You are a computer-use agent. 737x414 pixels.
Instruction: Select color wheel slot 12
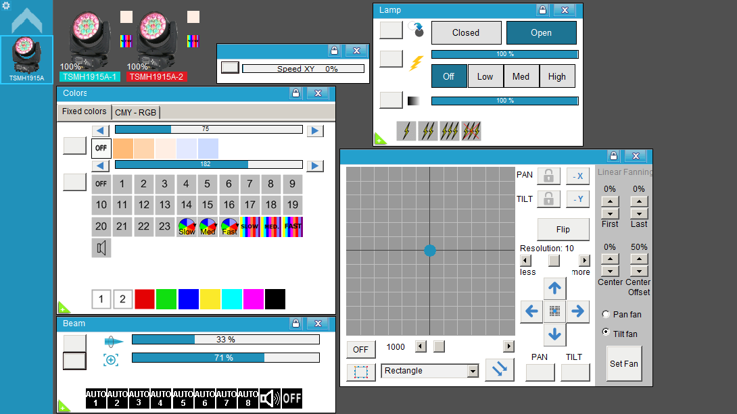144,205
